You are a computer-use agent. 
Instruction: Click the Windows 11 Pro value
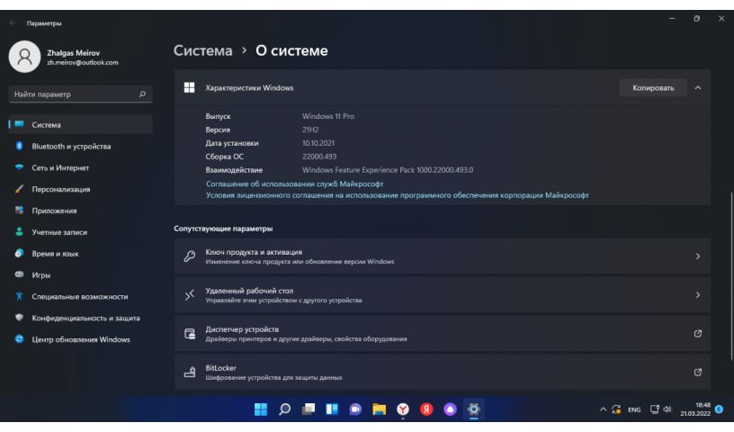coord(327,116)
